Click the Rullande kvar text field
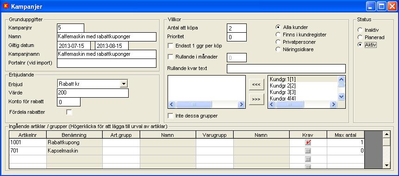The height and width of the screenshot is (176, 399). point(286,69)
